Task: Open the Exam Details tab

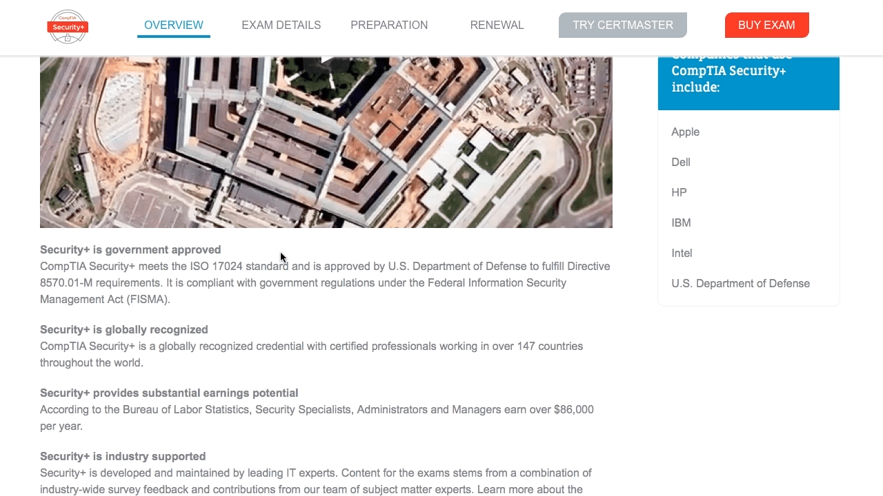Action: point(281,25)
